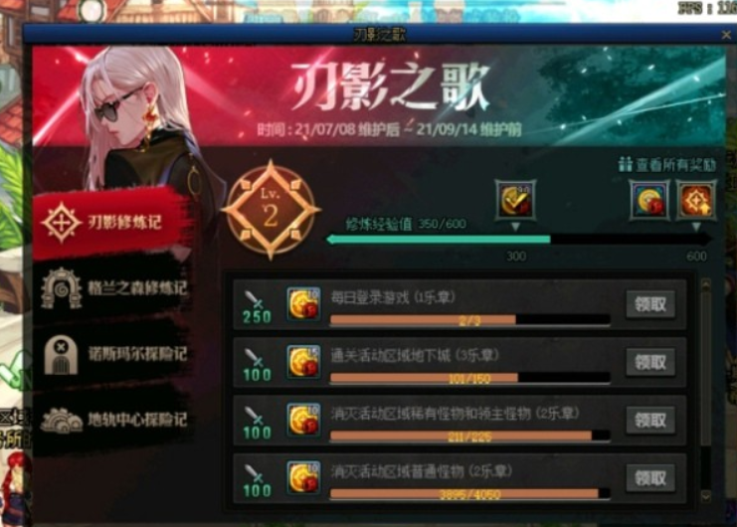Click the medal icon for dungeon clear task
737x527 pixels.
(303, 362)
